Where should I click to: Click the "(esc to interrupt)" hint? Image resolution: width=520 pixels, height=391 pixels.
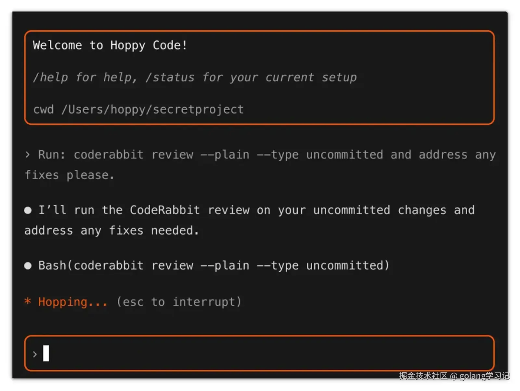(179, 302)
